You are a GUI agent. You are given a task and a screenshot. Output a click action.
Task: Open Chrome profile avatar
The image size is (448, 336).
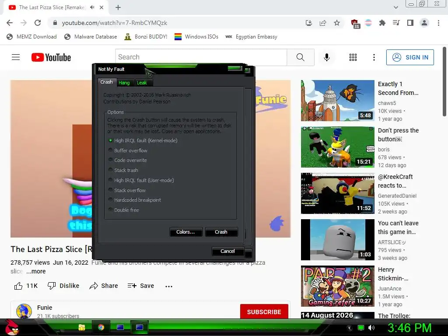pos(424,23)
